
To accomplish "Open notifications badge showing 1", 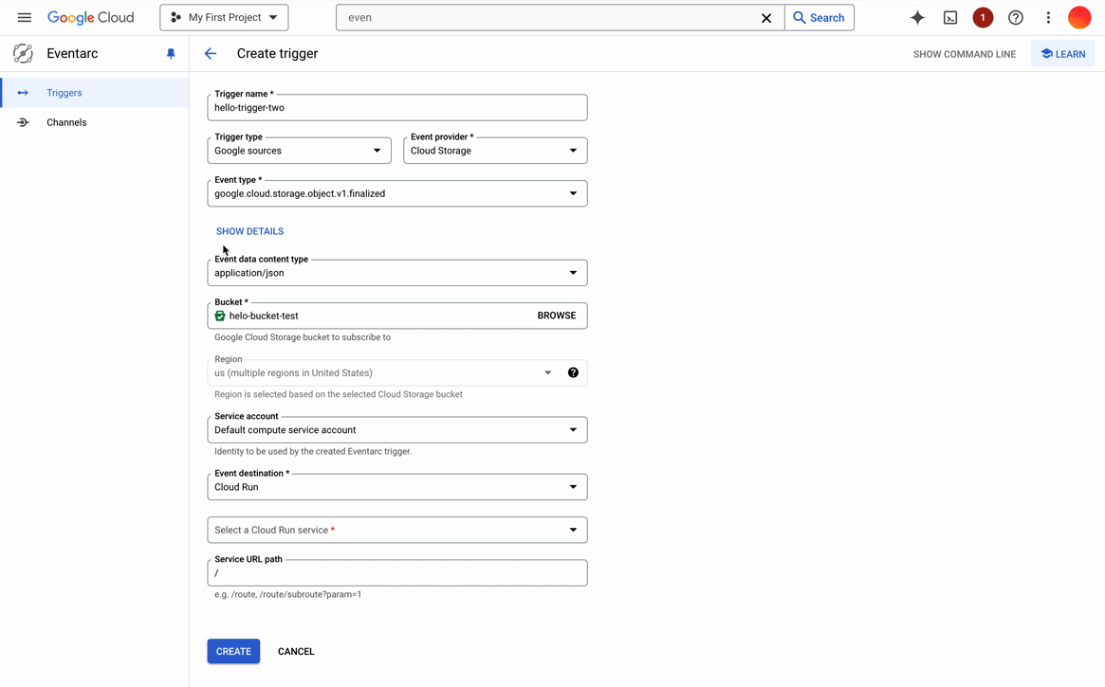I will pyautogui.click(x=983, y=18).
